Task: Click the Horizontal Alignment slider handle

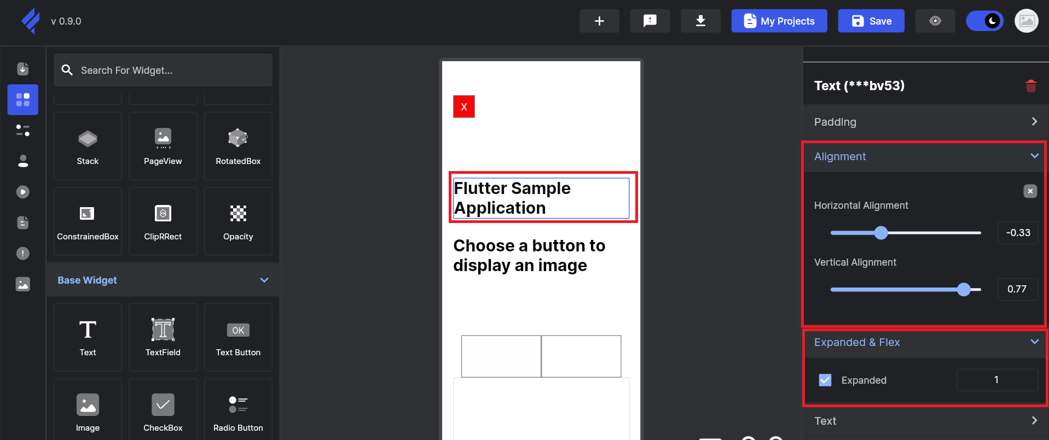Action: (x=880, y=233)
